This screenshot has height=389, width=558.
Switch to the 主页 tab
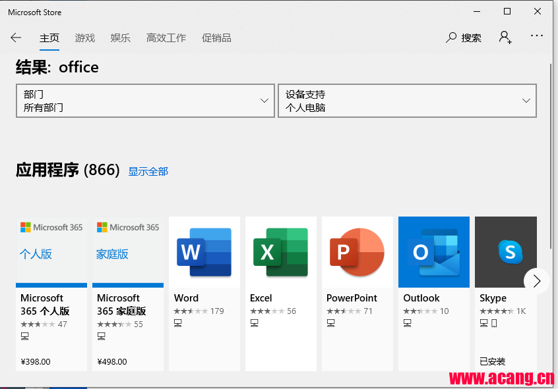tap(49, 38)
